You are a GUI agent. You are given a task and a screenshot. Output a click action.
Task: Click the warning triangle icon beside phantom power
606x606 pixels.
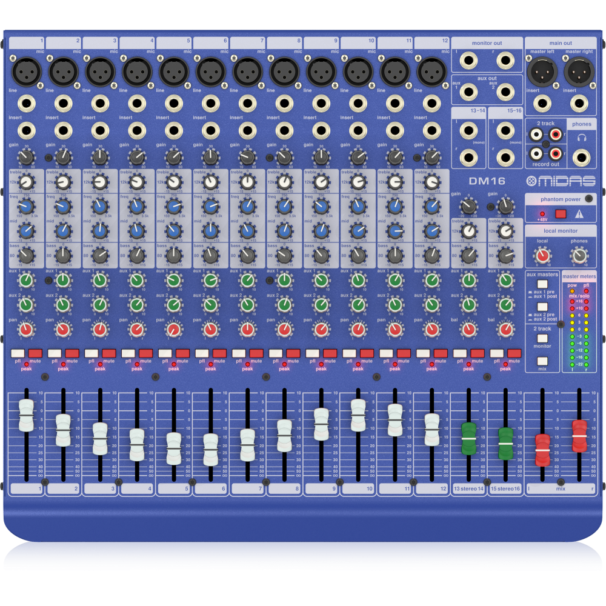[x=579, y=214]
